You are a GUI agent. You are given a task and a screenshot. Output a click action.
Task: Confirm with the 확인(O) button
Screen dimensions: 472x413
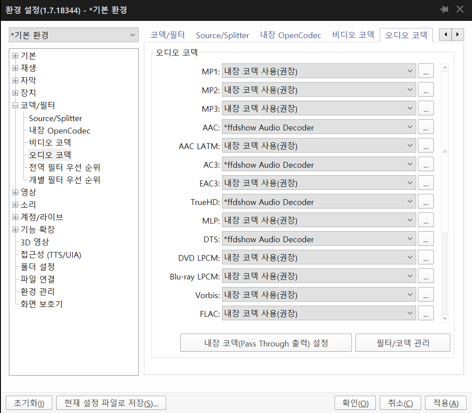355,403
